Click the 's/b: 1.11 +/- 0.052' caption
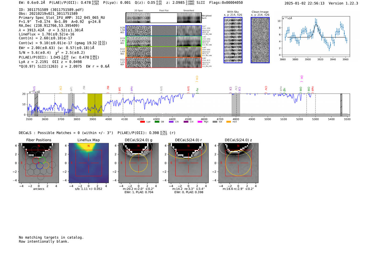 89,189
